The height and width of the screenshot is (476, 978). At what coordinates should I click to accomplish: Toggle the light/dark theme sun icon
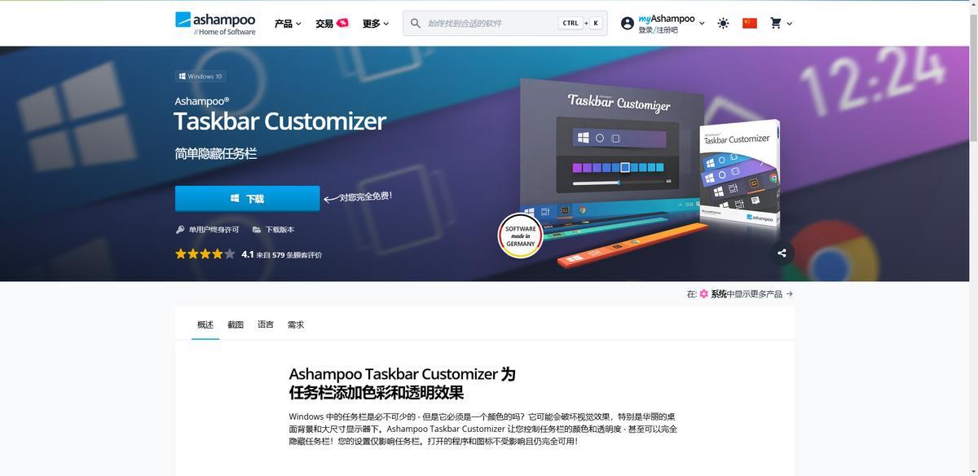tap(723, 24)
